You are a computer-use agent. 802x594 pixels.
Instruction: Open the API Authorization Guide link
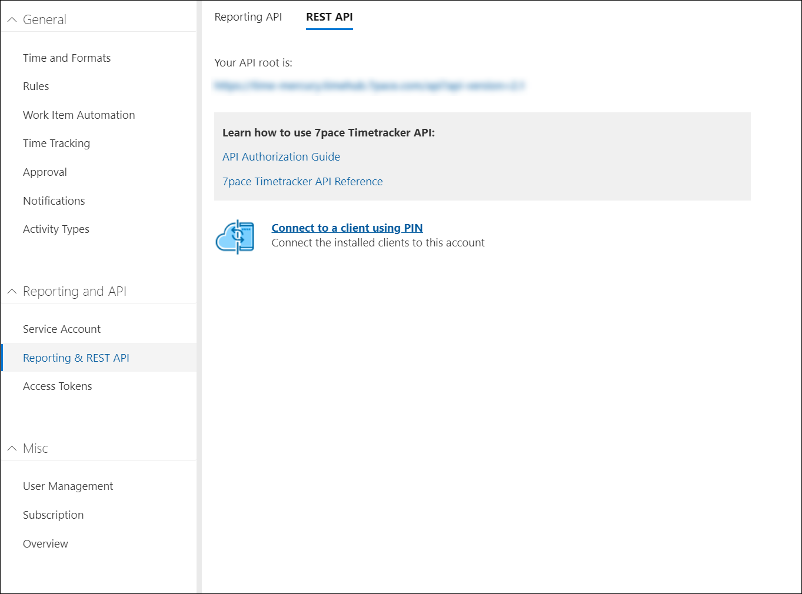point(281,157)
